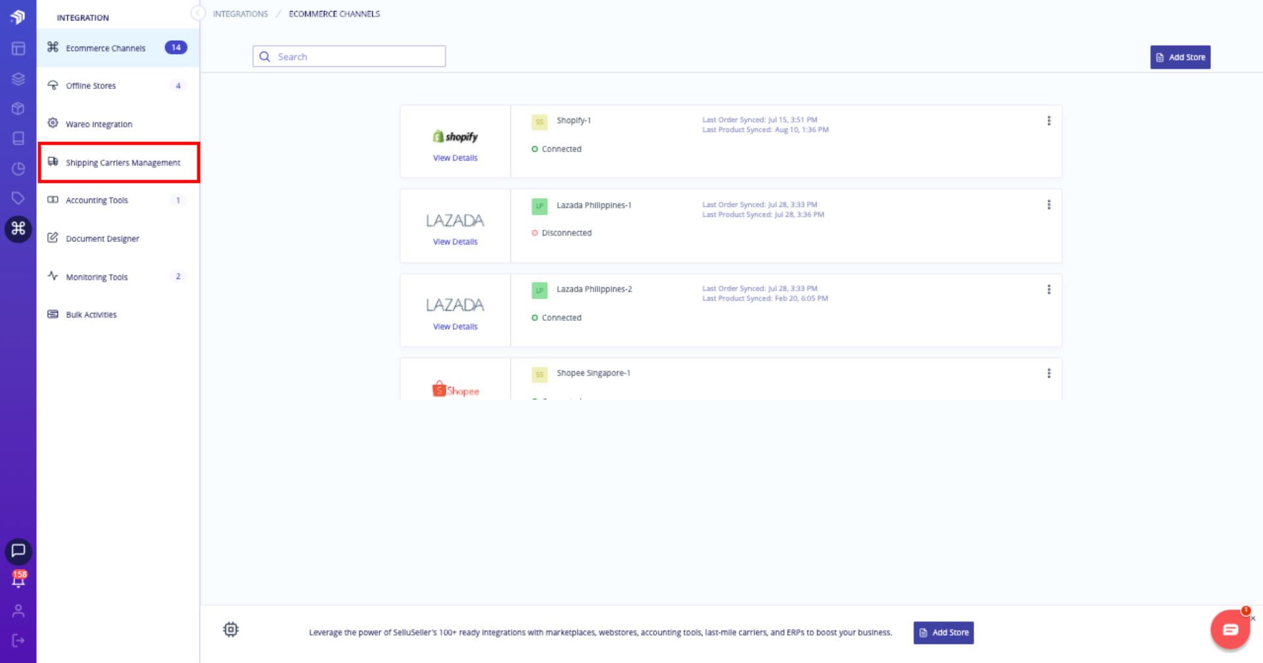The height and width of the screenshot is (663, 1263).
Task: Open Wareo Integration menu item
Action: click(118, 124)
